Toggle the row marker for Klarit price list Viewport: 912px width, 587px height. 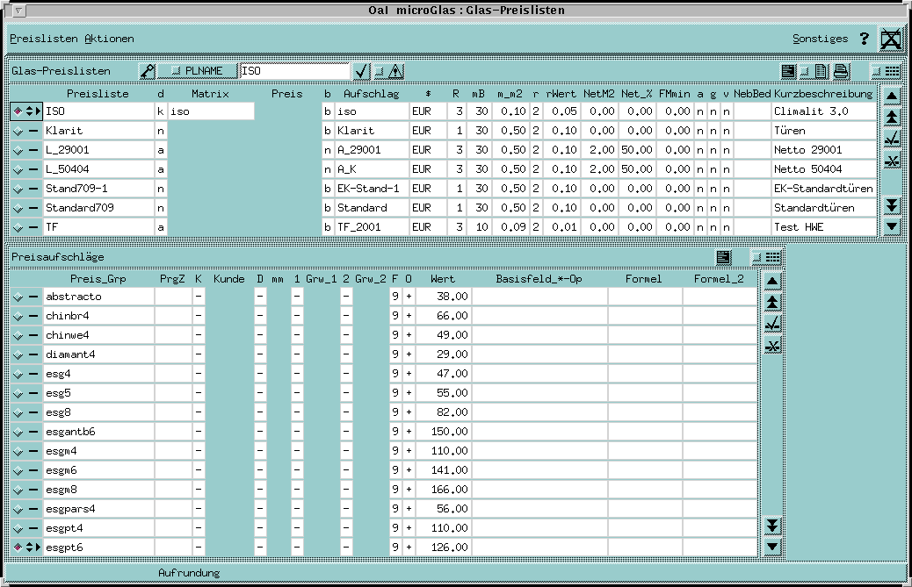tap(18, 131)
